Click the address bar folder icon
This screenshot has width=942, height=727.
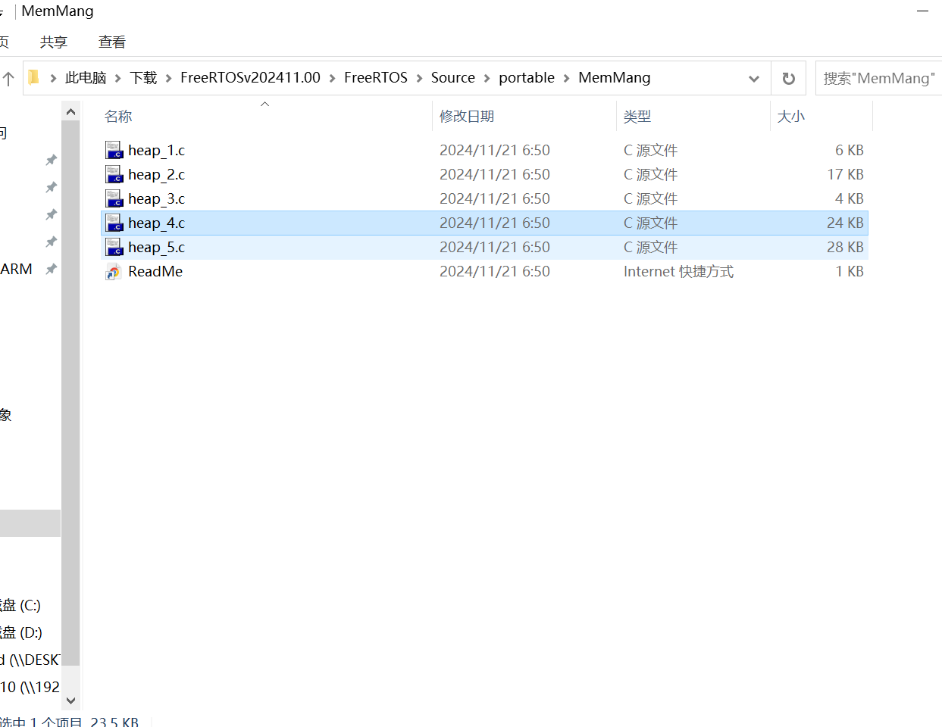point(34,77)
